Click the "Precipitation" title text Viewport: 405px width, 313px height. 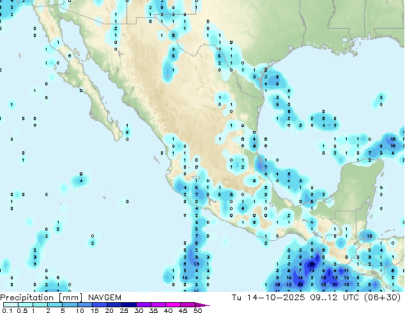(x=27, y=298)
